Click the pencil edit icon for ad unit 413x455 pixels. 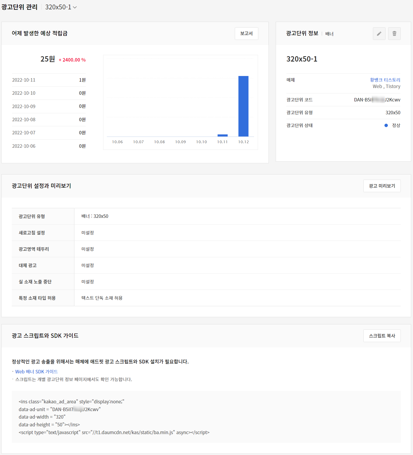379,33
